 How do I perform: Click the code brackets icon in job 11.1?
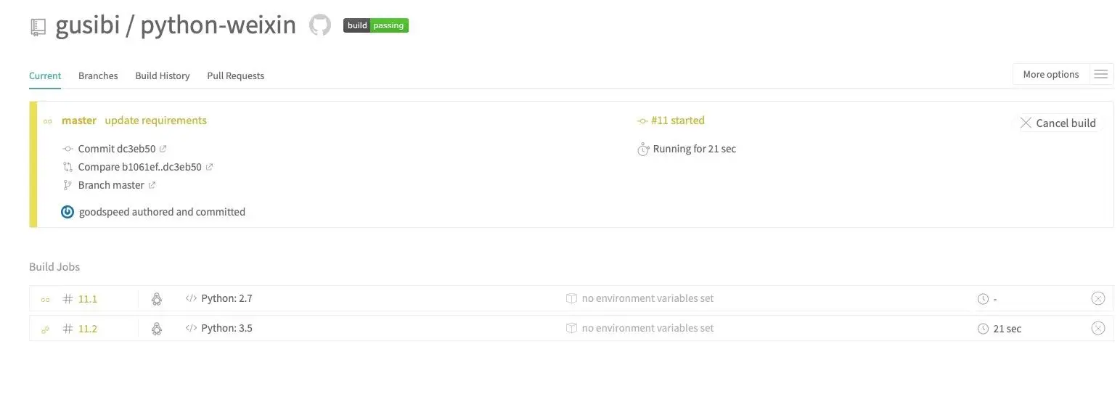(191, 298)
